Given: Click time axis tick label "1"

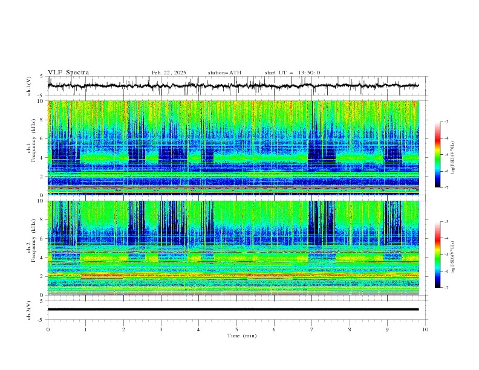Looking at the screenshot, I should coord(85,329).
